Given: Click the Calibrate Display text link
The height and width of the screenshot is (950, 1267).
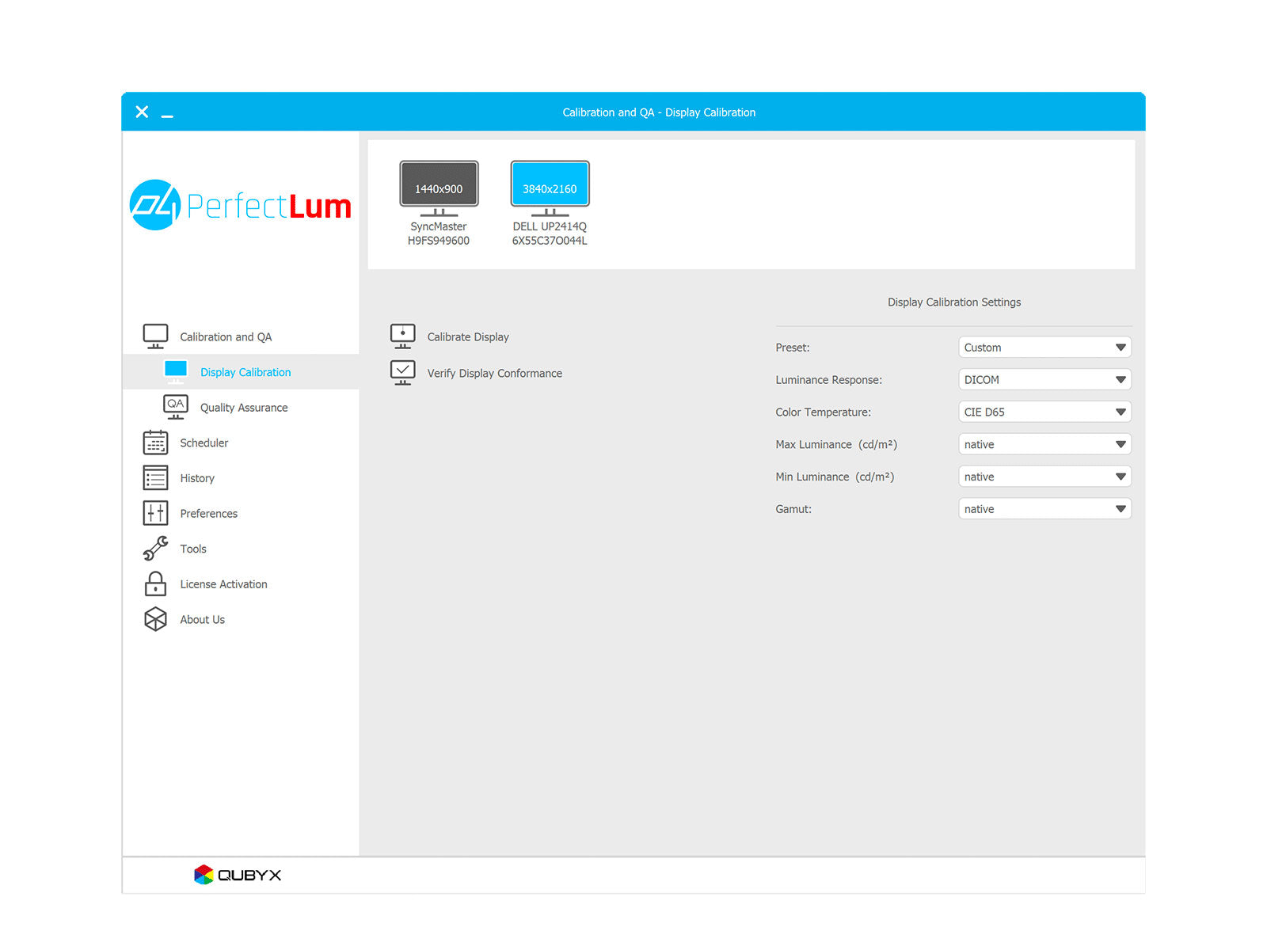Looking at the screenshot, I should (468, 336).
